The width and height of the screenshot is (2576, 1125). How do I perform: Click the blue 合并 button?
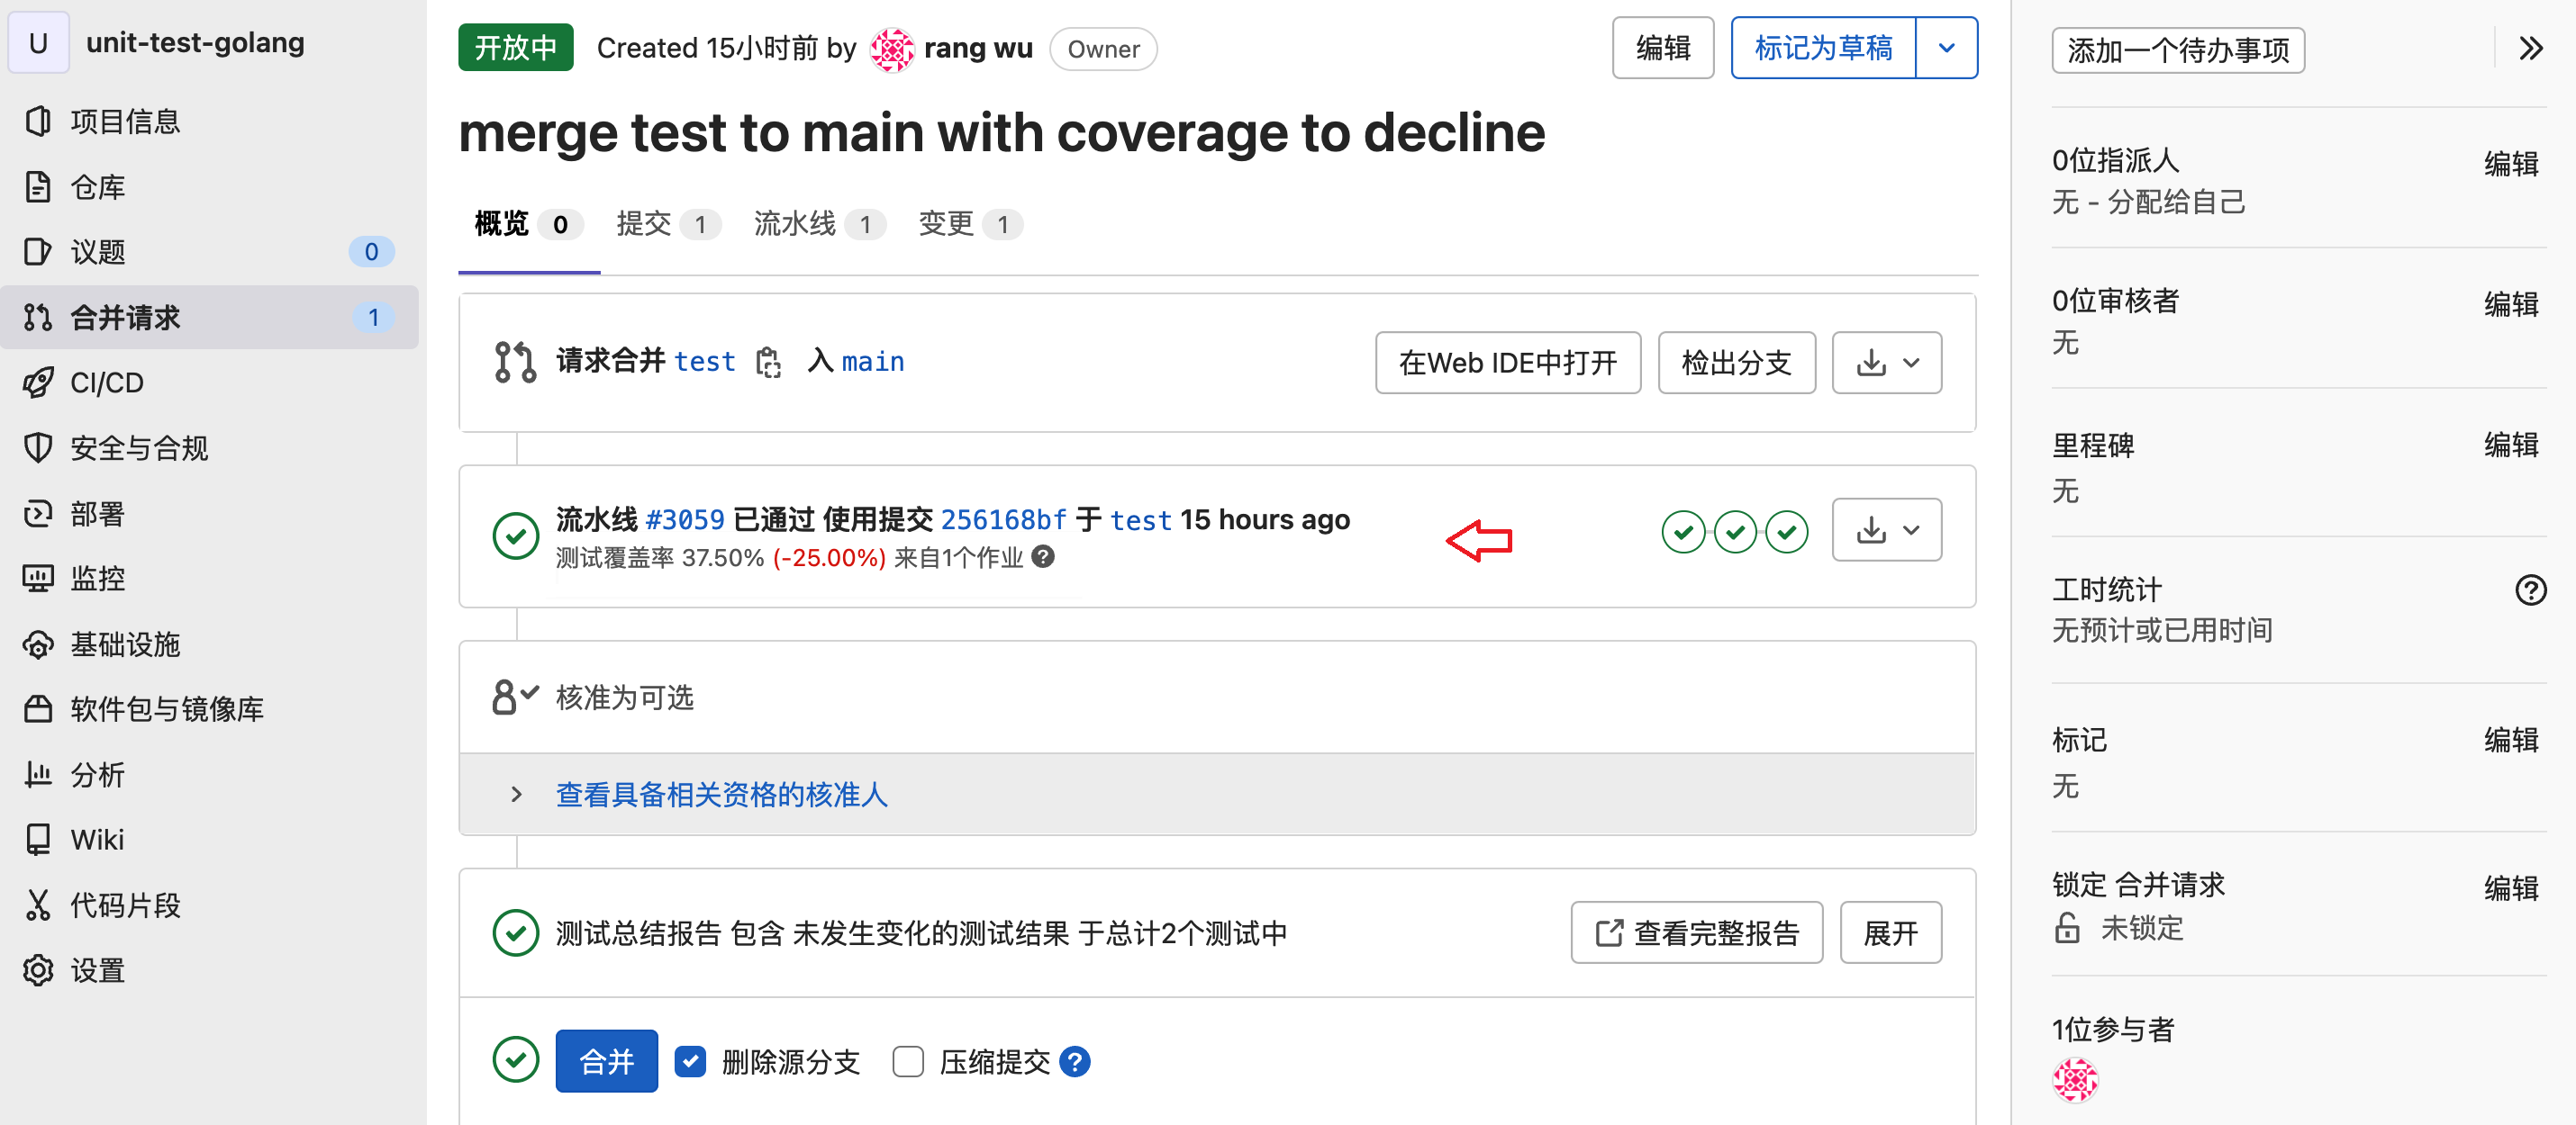point(606,1061)
